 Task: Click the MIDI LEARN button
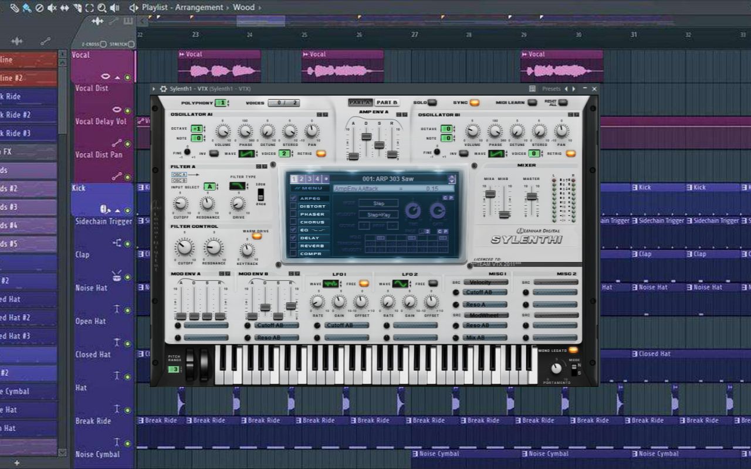tap(532, 103)
